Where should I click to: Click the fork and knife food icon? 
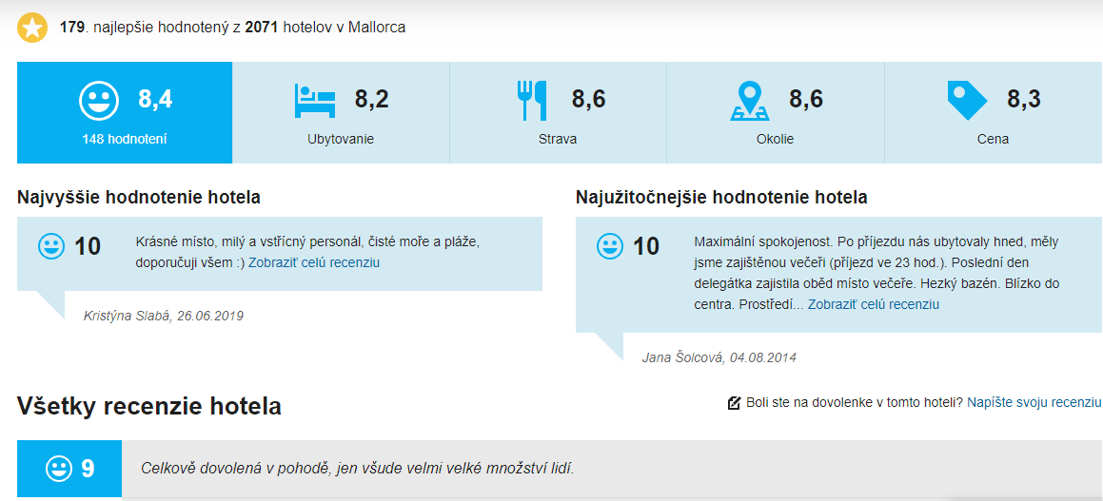click(x=531, y=100)
